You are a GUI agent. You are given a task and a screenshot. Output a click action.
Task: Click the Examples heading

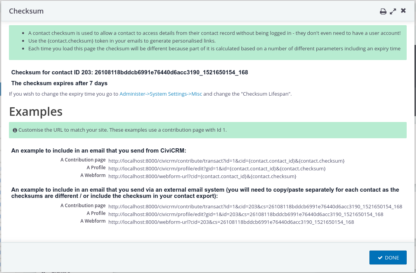tap(36, 112)
